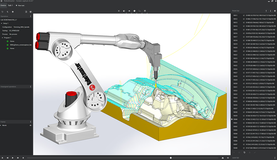Select Configuration Trimming_With_Spindle entry
This screenshot has height=160, width=277.
coord(16,27)
